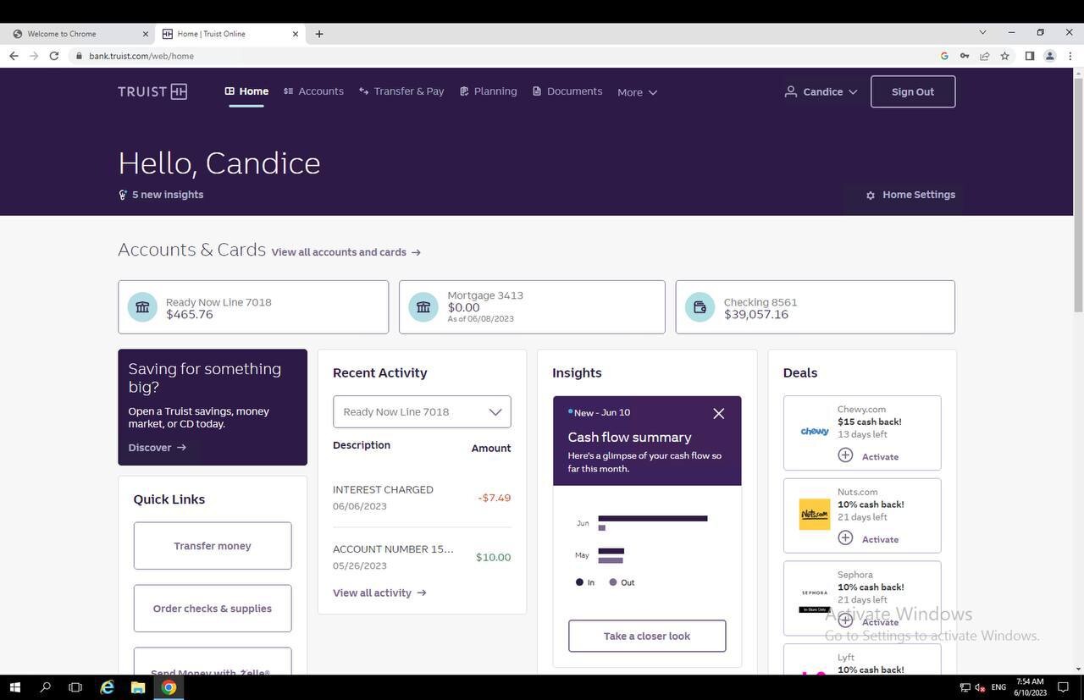Open the Ready Now Line 7018 bank icon

coord(142,307)
